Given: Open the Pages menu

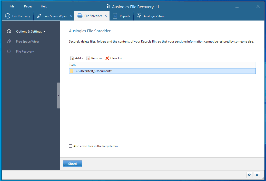Looking at the screenshot, I should click(28, 6).
